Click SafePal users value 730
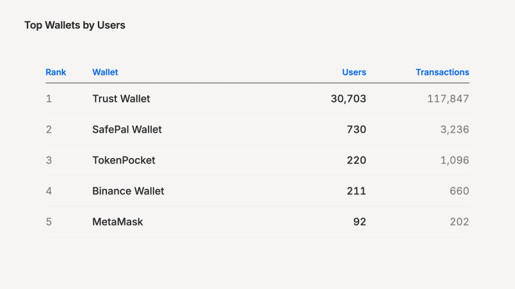515x289 pixels. point(357,130)
